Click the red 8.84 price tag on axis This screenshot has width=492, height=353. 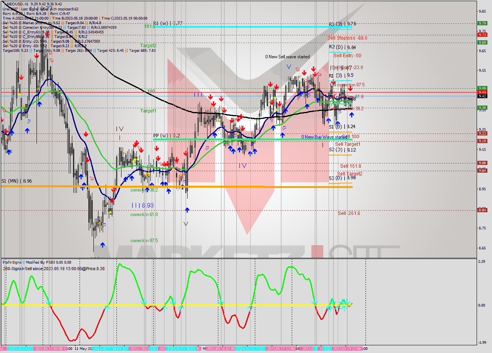482,210
